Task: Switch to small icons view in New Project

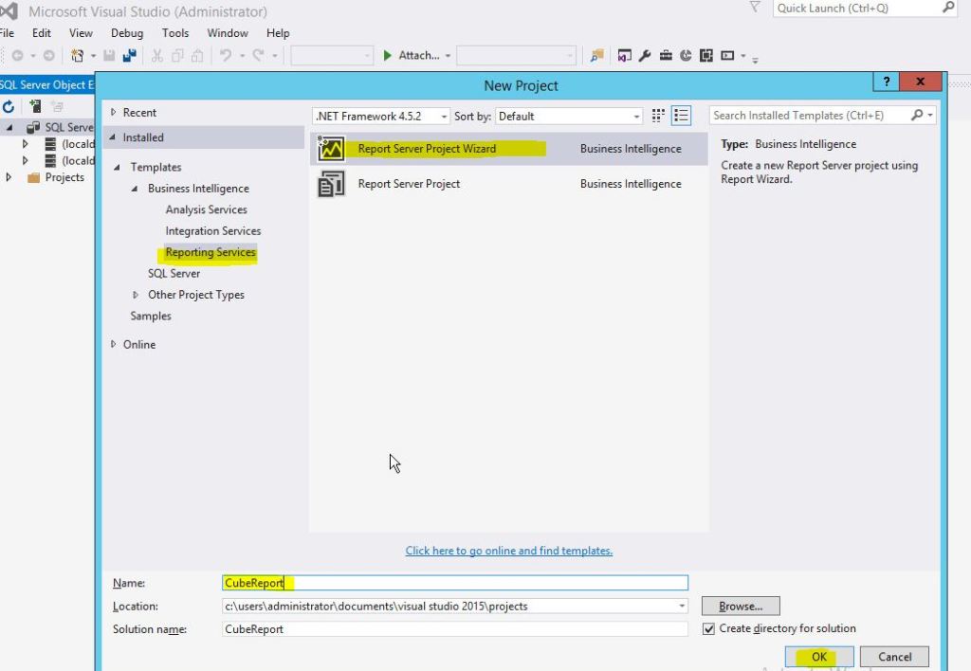Action: (x=657, y=115)
